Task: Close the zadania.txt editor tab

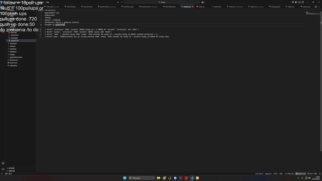Action: (193, 7)
